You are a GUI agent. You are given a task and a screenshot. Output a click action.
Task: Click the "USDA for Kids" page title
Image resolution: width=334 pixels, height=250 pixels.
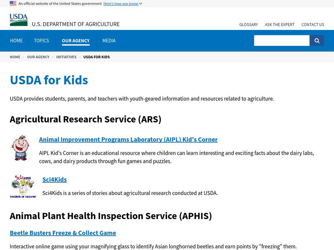click(49, 80)
